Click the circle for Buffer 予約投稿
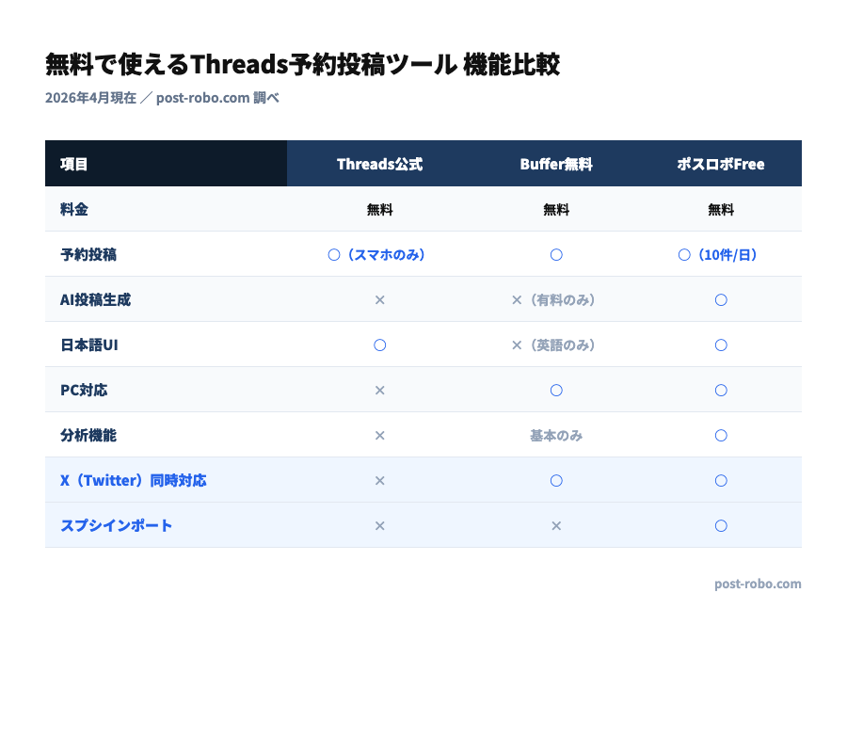This screenshot has height=753, width=847. [556, 254]
